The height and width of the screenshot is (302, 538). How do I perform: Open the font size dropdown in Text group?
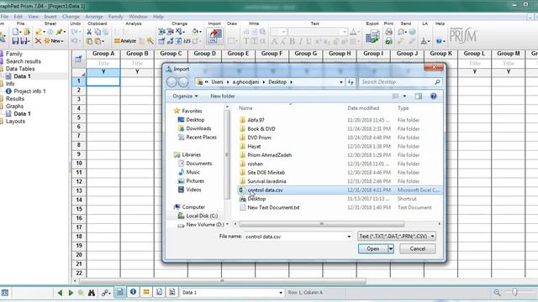(x=284, y=32)
